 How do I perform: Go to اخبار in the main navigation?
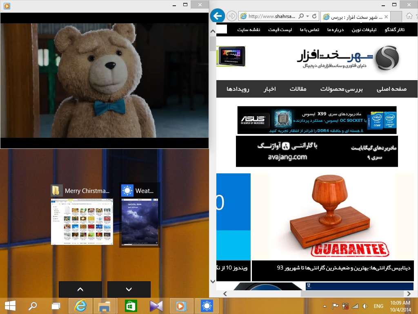point(269,89)
